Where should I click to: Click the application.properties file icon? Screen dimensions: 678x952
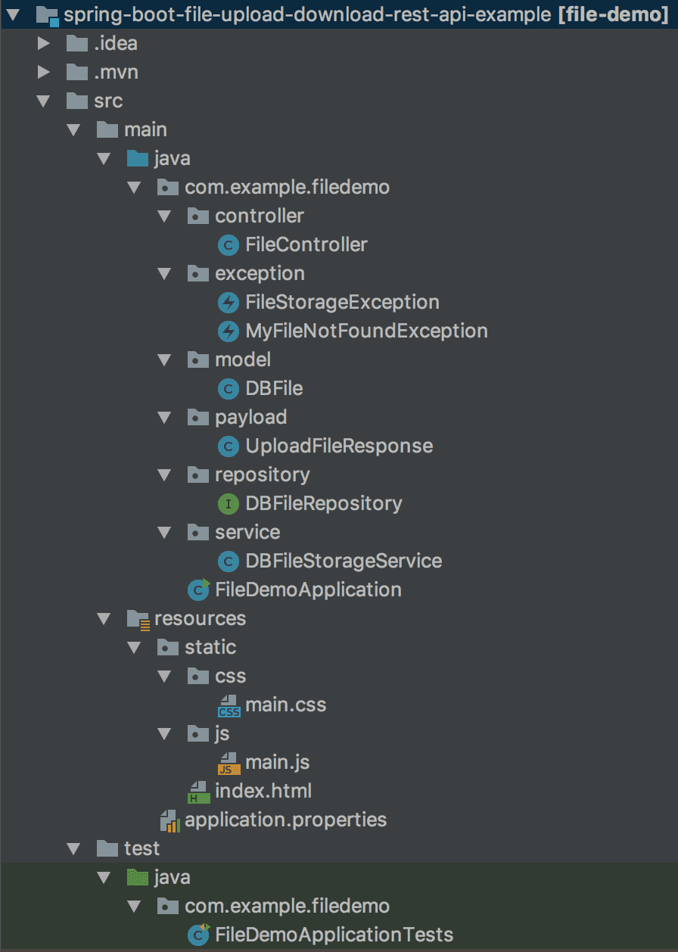168,819
